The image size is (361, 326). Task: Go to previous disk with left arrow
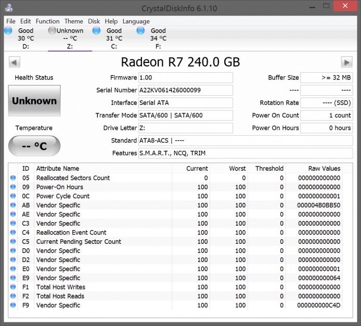coord(15,62)
